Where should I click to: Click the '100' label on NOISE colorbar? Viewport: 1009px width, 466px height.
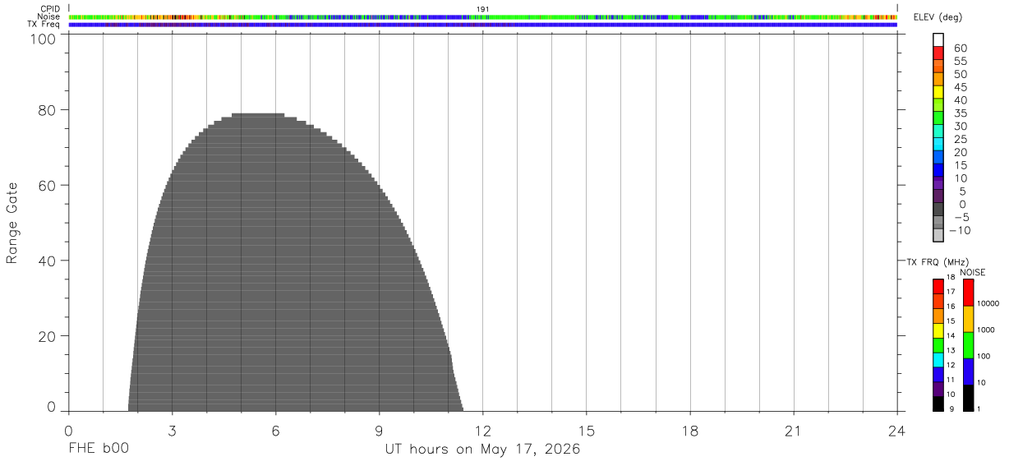pyautogui.click(x=984, y=356)
